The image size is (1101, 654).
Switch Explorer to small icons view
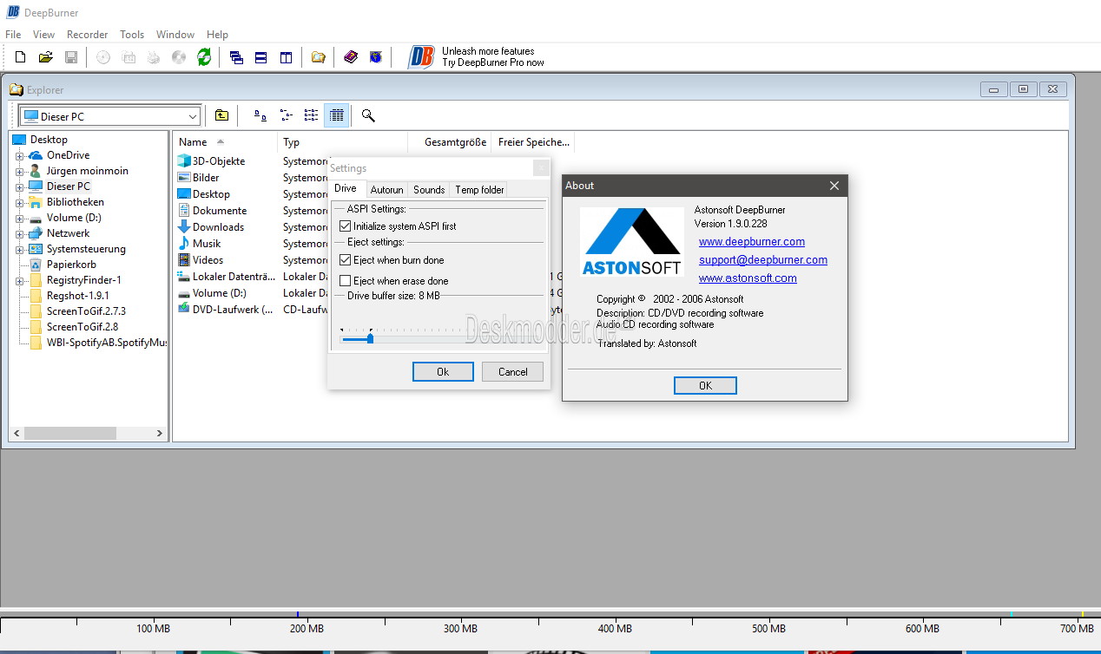pyautogui.click(x=286, y=115)
